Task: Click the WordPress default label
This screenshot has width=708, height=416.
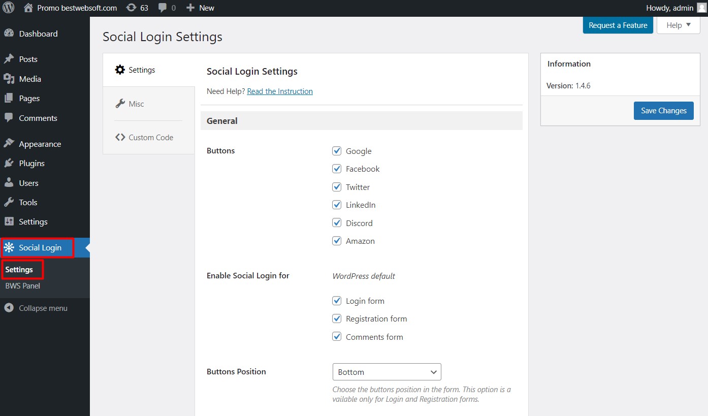Action: click(364, 276)
